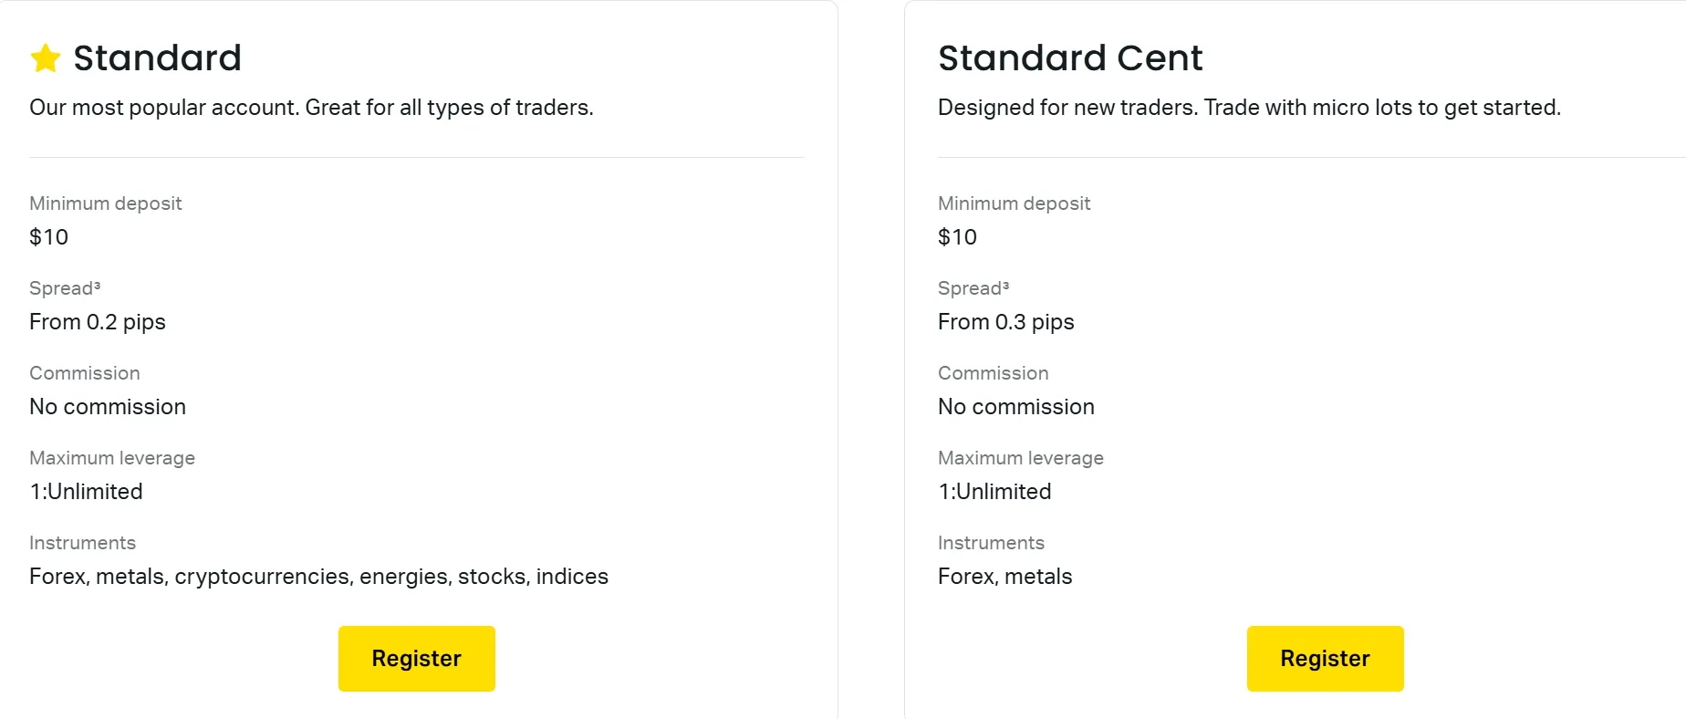
Task: Click 'No commission' text on Standard card
Action: coord(107,406)
